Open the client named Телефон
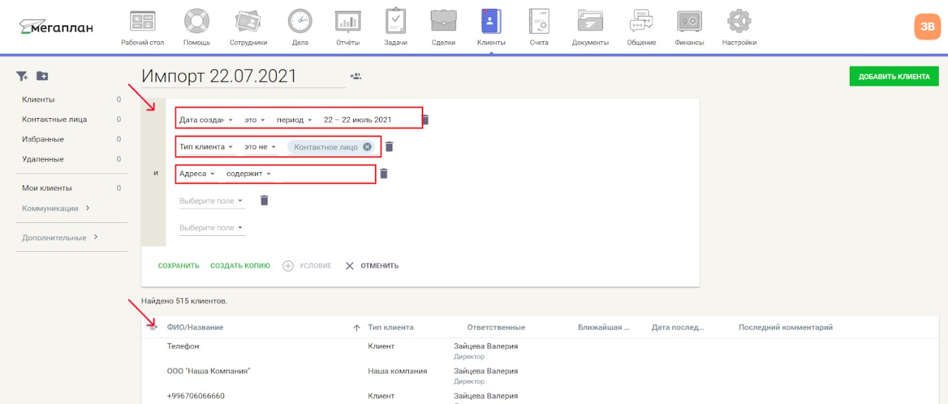948x404 pixels. tap(183, 346)
